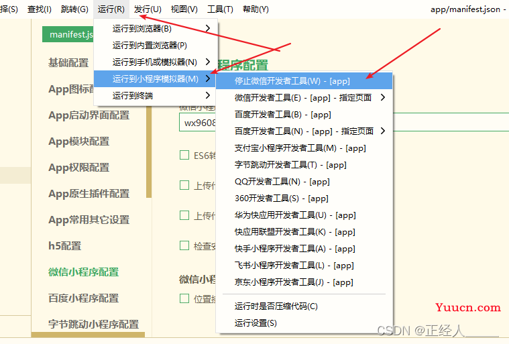The image size is (509, 344).
Task: Select 飞书小程序开发者工具(L) - [app]
Action: coord(304,266)
